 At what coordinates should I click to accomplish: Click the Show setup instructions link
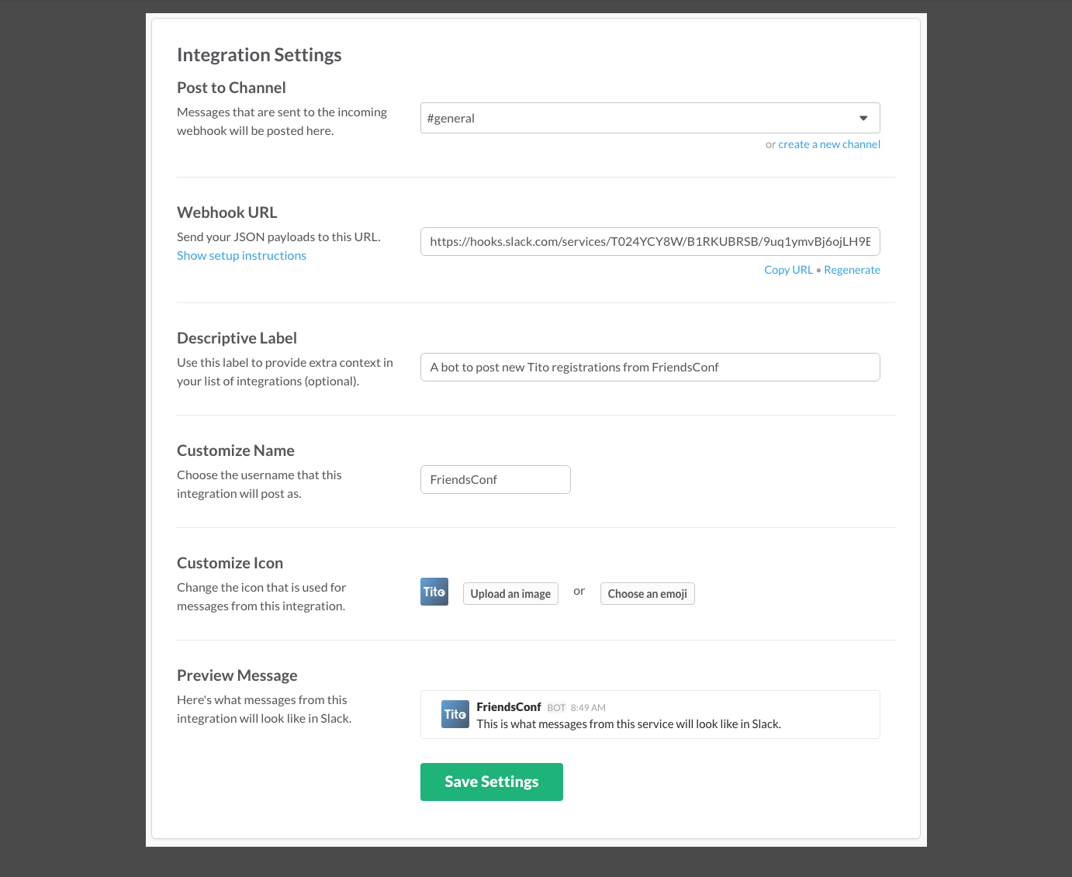point(241,256)
